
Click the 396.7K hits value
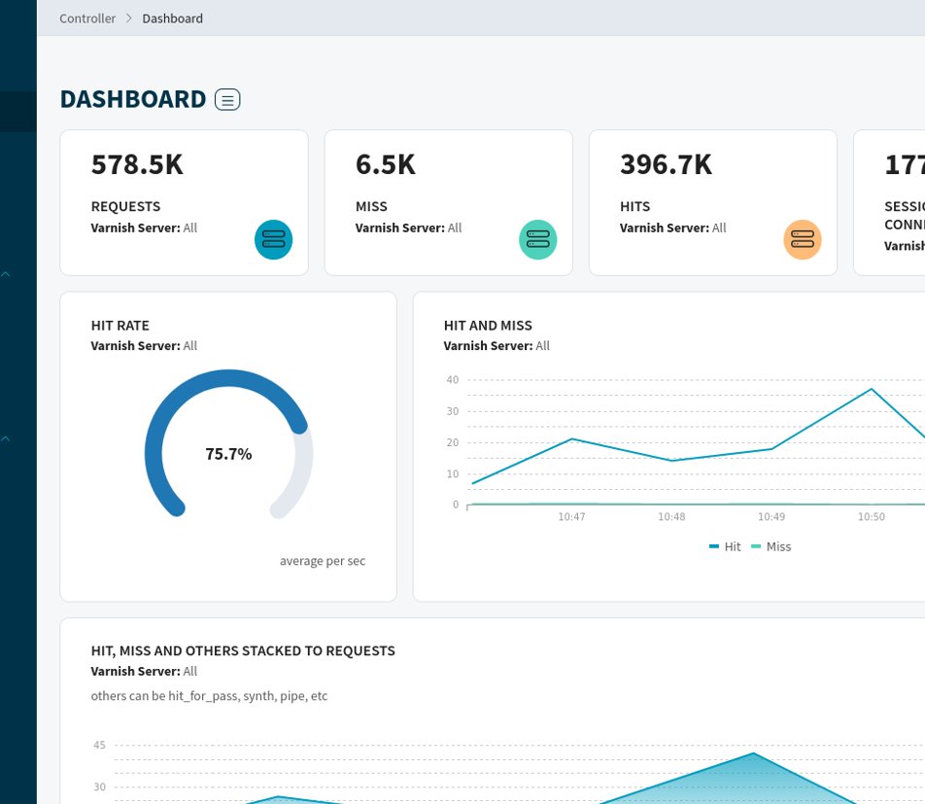(x=666, y=164)
